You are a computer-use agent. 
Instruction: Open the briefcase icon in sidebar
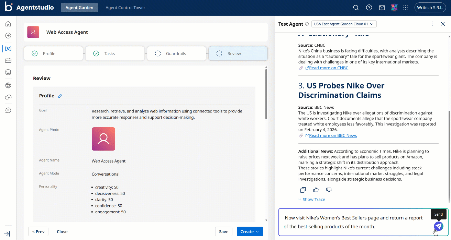pyautogui.click(x=8, y=60)
